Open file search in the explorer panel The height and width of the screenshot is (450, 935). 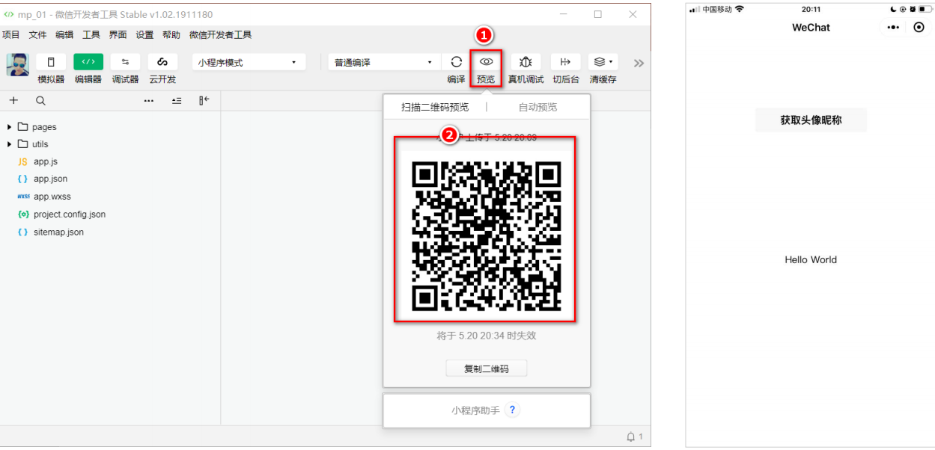40,99
